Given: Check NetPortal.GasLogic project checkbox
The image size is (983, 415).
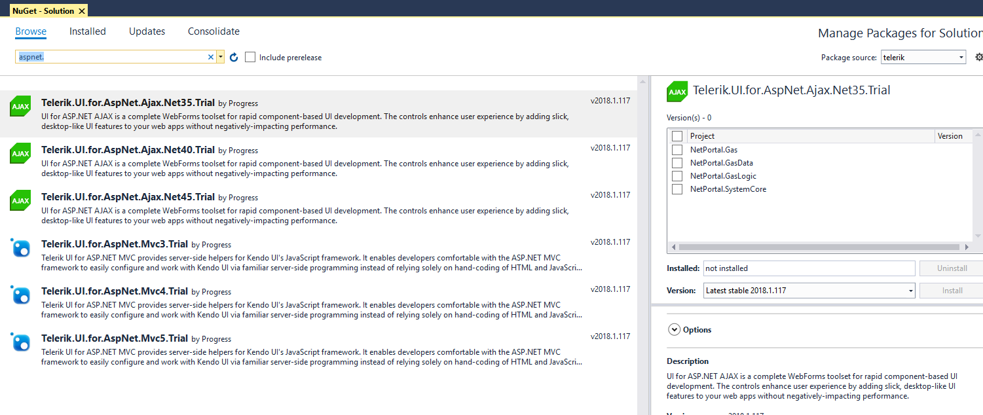Looking at the screenshot, I should 677,176.
